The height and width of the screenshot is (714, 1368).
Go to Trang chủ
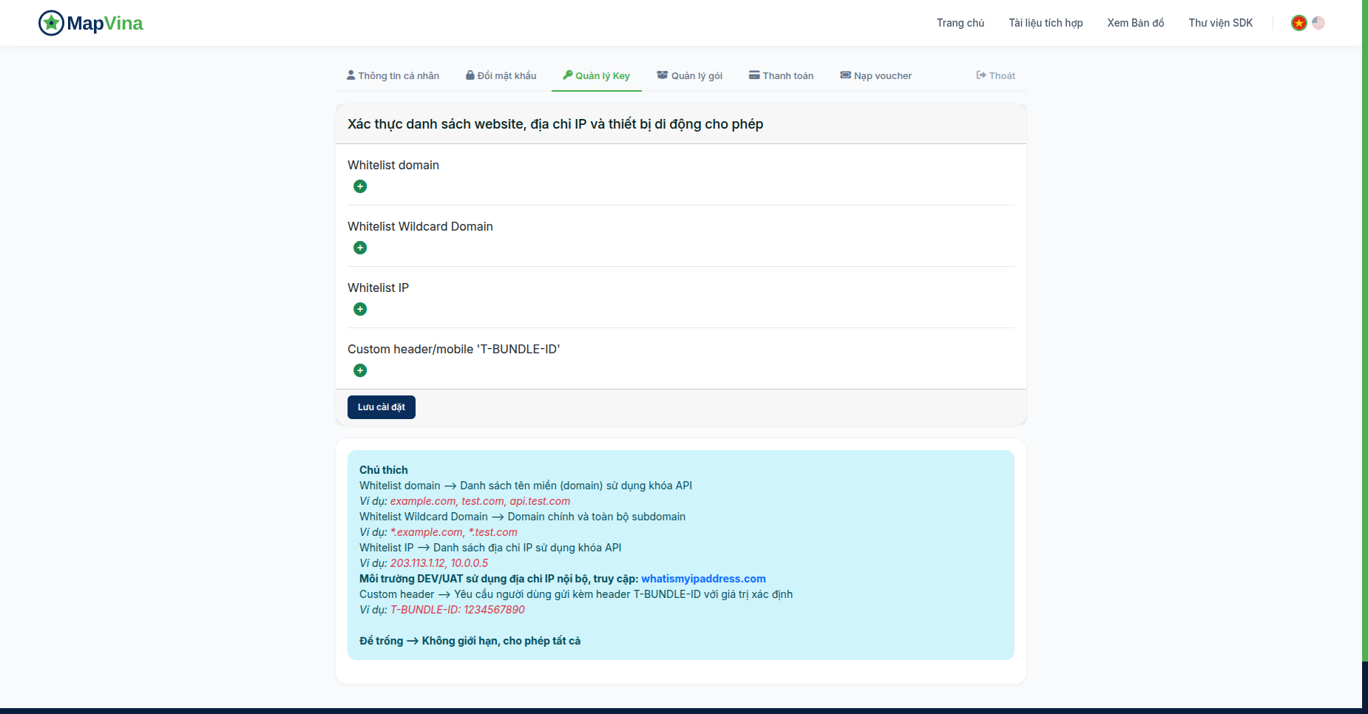[961, 23]
